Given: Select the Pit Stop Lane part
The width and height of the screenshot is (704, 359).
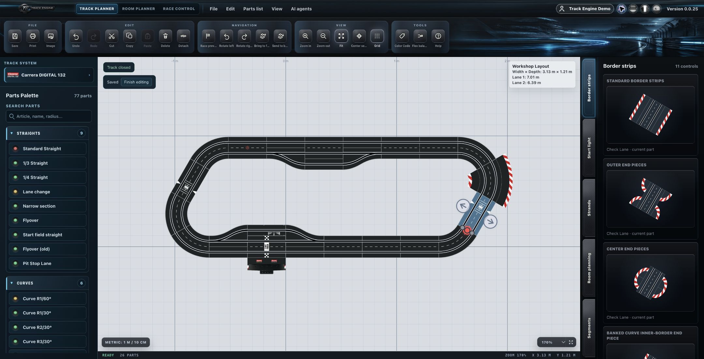Looking at the screenshot, I should point(48,263).
